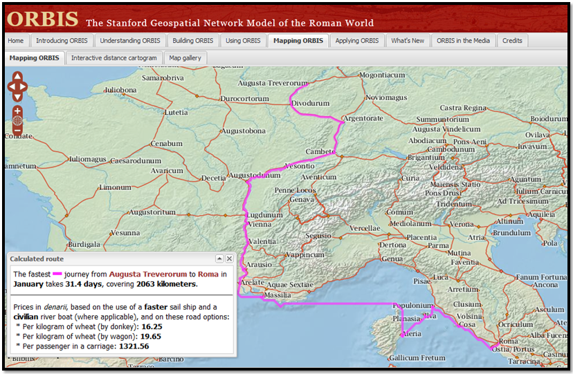Click the Vesontio map label
The height and width of the screenshot is (374, 573).
point(300,166)
